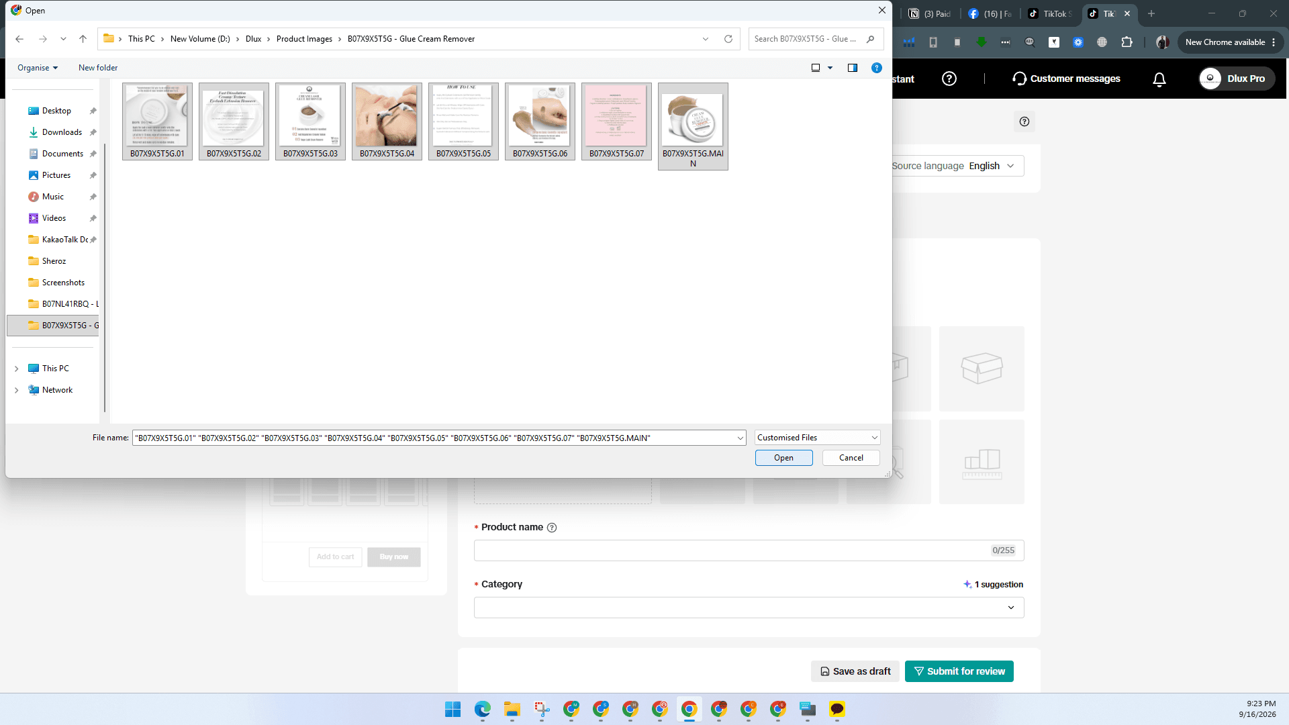Open B07NL41RBQ folder in the sidebar

tap(63, 304)
